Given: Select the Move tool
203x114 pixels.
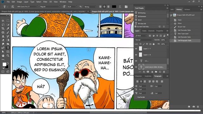Looking at the screenshot, I should point(3,21).
